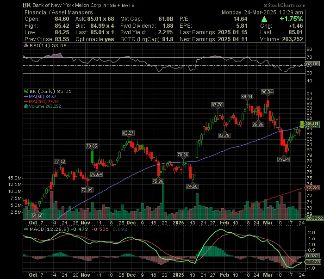
Task: Click the red 73.34 MA(200) axis tag
Action: (312, 188)
